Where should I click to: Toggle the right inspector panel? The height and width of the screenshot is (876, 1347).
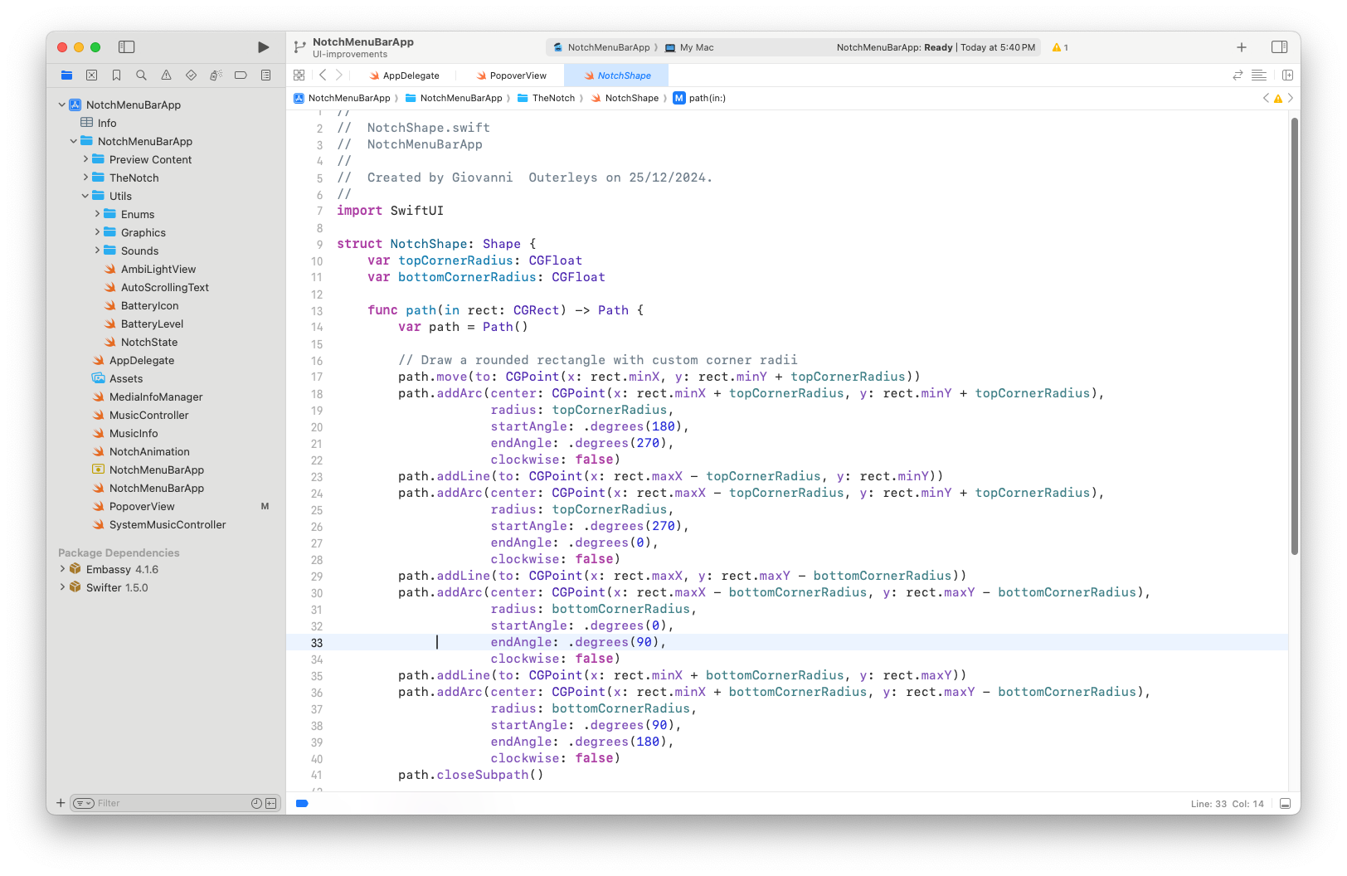(1279, 47)
